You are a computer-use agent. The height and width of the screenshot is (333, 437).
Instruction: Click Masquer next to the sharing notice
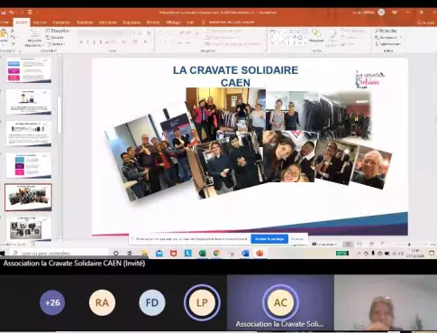[297, 239]
